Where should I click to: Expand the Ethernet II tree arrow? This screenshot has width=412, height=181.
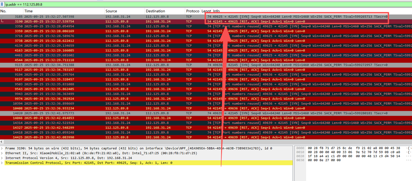click(2, 153)
